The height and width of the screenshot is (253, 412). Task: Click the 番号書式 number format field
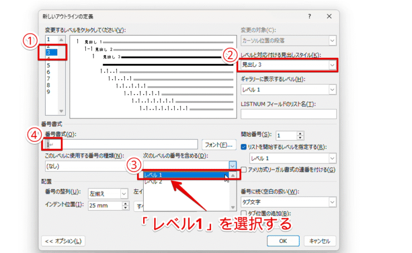point(121,145)
